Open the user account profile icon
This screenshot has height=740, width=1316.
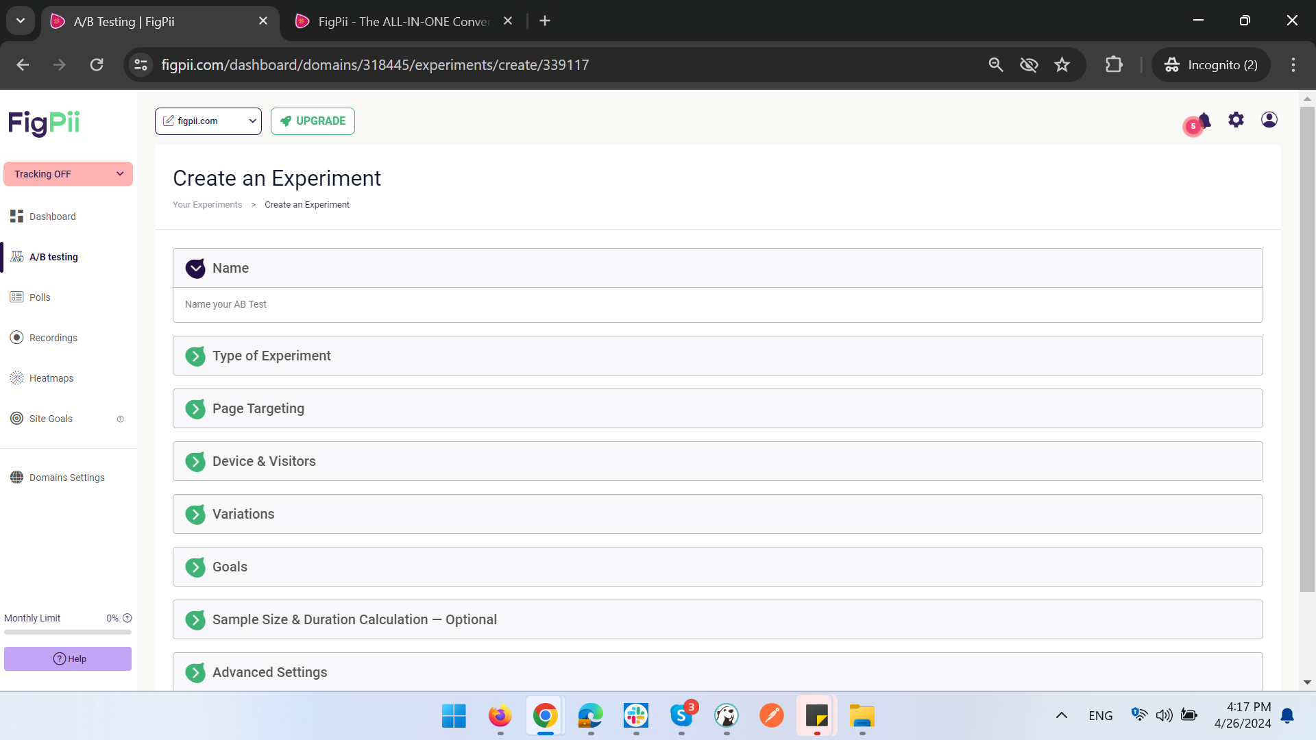[1269, 120]
